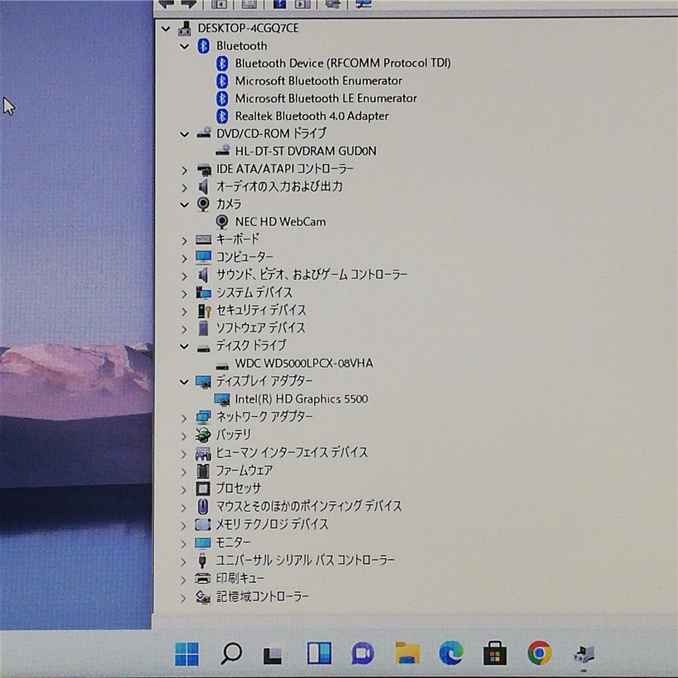Open the device Properties toolbar icon
678x678 pixels.
[x=250, y=5]
